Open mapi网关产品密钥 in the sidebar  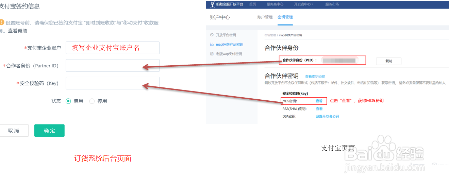click(x=230, y=45)
